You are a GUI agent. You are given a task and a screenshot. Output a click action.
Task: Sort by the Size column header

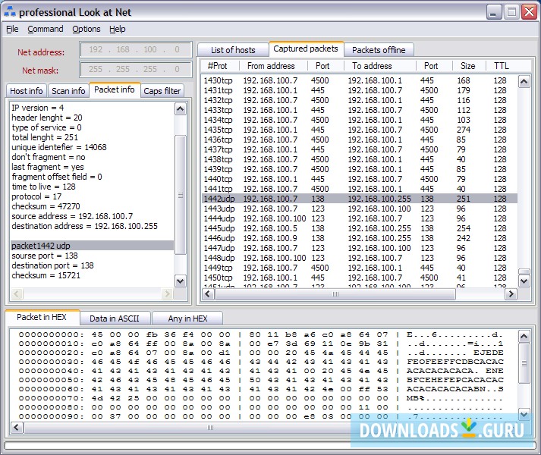coord(468,66)
